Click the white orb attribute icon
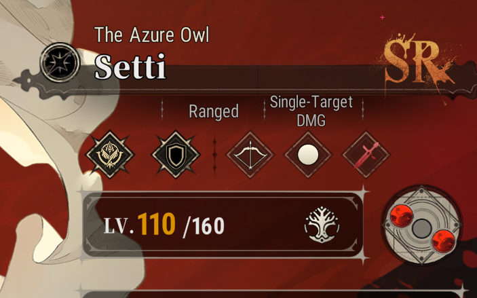The width and height of the screenshot is (477, 298). click(308, 154)
